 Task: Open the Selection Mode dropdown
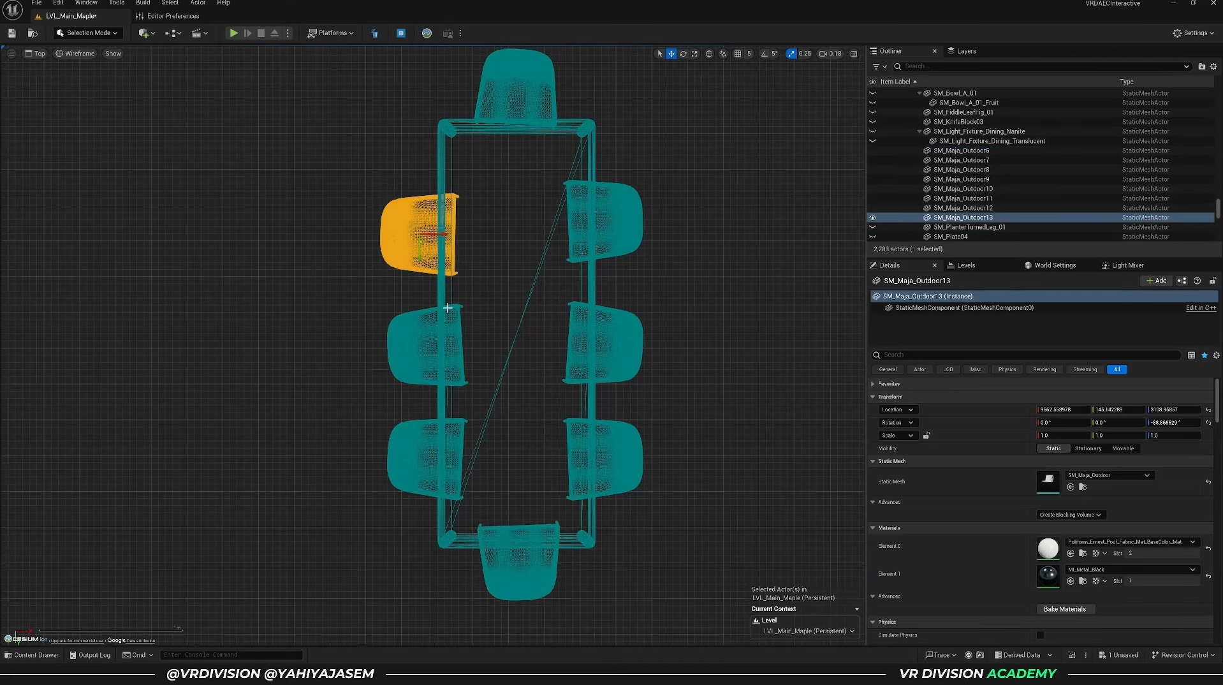click(x=87, y=33)
